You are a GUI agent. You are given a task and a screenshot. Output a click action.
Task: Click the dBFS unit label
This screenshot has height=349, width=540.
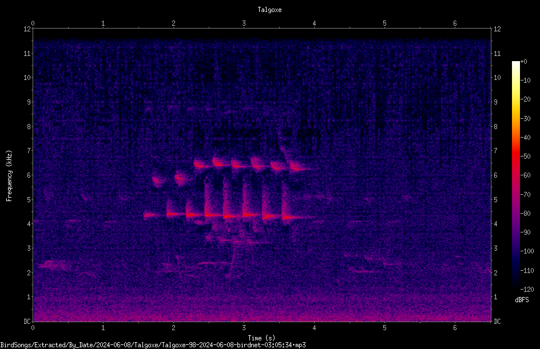coord(522,300)
